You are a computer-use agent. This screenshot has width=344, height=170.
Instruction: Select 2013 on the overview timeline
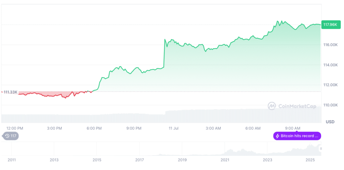(54, 160)
